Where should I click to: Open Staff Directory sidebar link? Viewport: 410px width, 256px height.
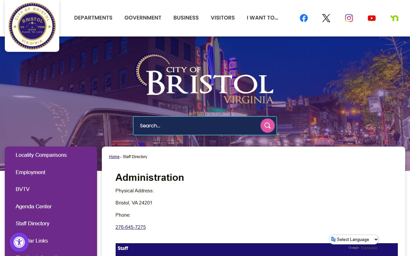click(x=32, y=223)
